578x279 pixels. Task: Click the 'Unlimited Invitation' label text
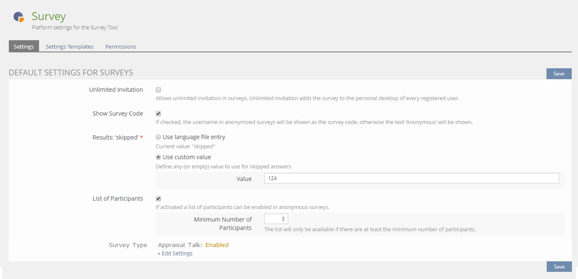tap(116, 90)
